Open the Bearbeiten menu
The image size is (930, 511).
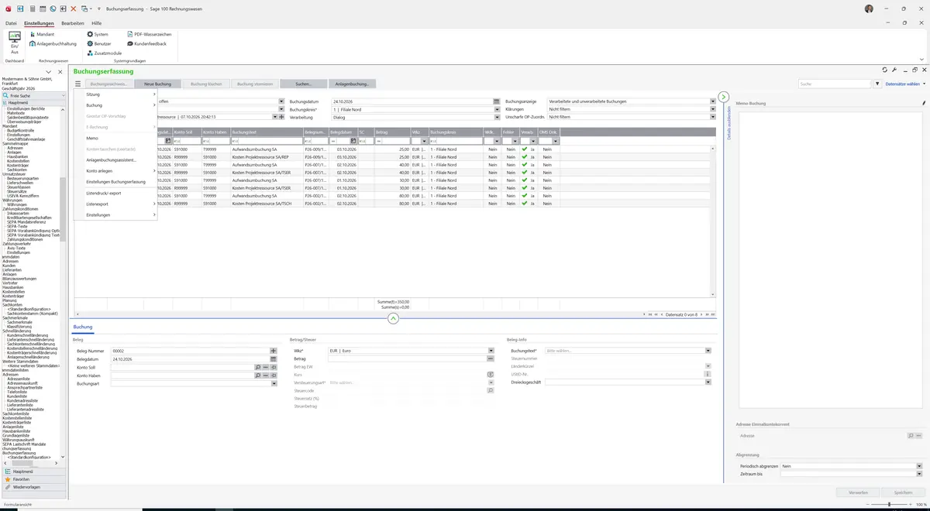tap(73, 23)
